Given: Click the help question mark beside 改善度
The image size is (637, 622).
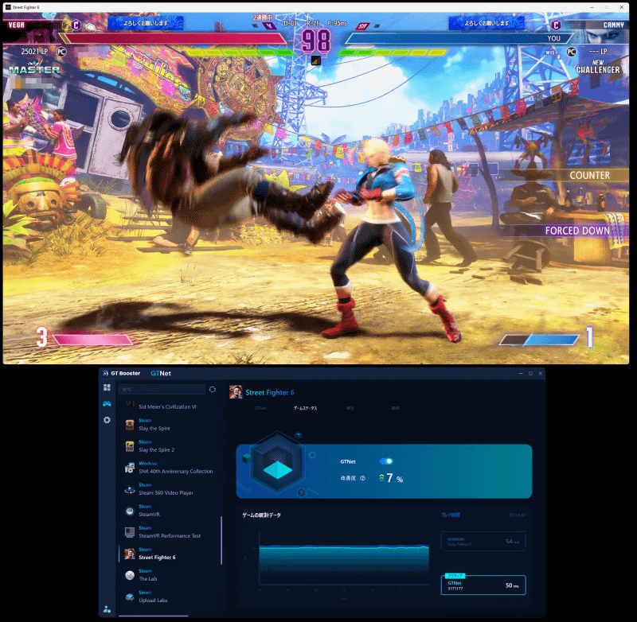Looking at the screenshot, I should tap(363, 478).
